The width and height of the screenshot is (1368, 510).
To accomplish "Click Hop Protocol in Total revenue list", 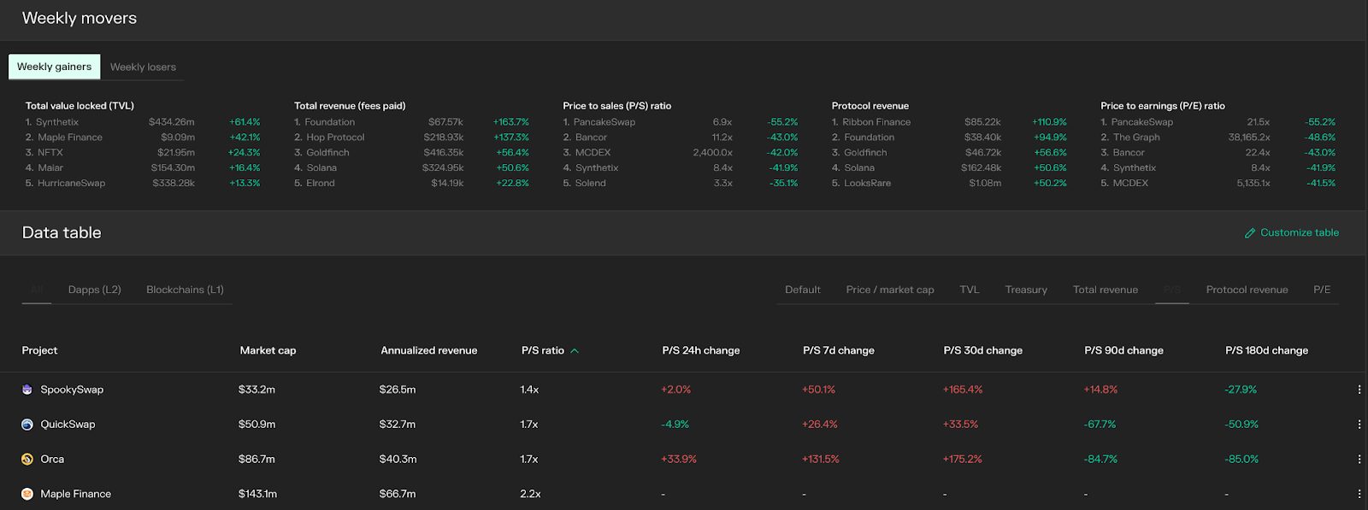I will tap(335, 138).
